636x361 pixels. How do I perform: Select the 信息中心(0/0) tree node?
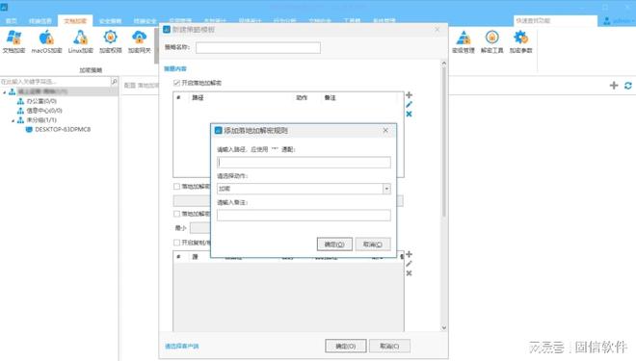click(x=44, y=110)
